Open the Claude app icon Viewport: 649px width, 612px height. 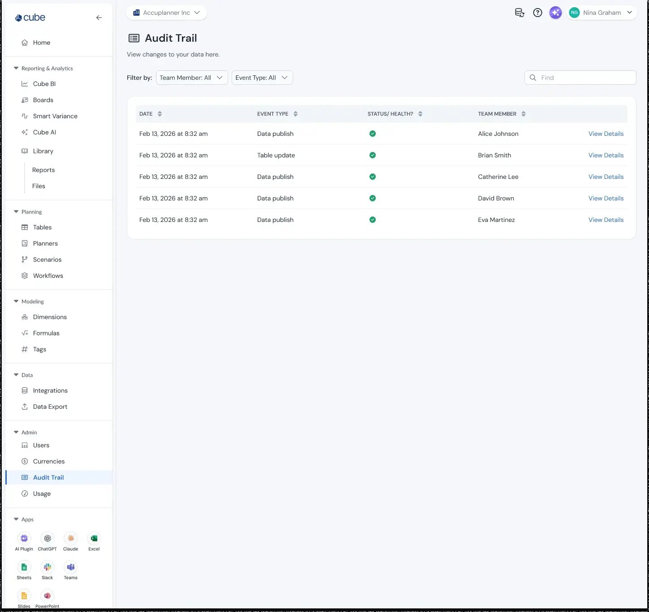71,538
